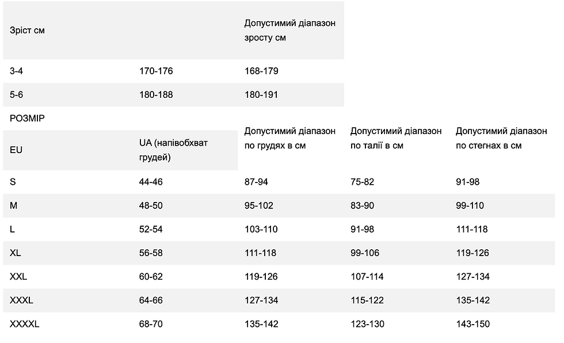Select the 'Допустимий діапазон зросту см' header
Image resolution: width=564 pixels, height=343 pixels.
click(x=289, y=31)
